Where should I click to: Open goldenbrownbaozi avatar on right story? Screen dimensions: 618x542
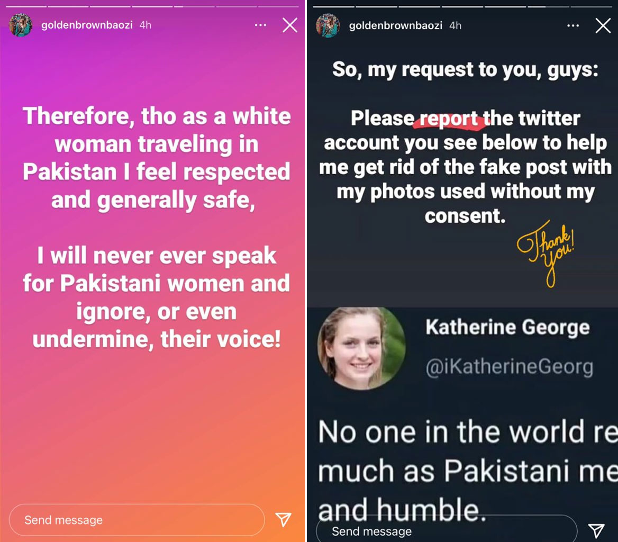(328, 25)
